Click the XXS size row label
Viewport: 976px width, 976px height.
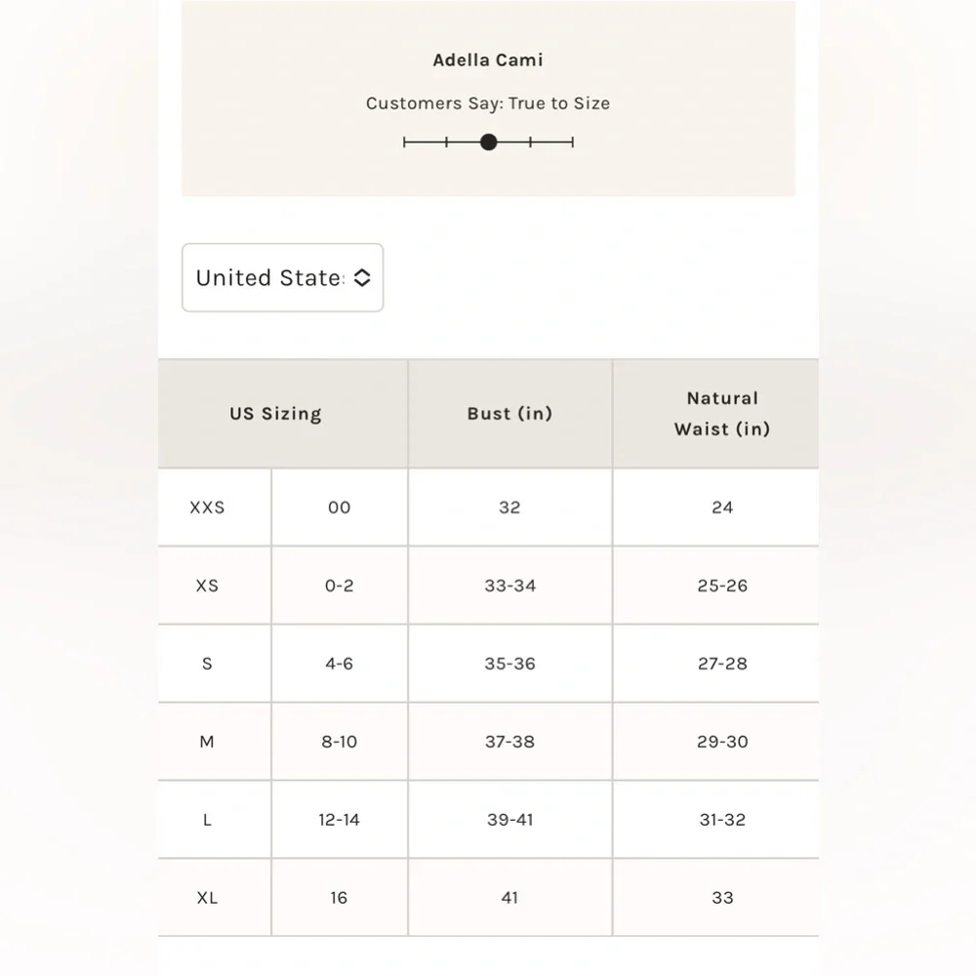pyautogui.click(x=207, y=508)
